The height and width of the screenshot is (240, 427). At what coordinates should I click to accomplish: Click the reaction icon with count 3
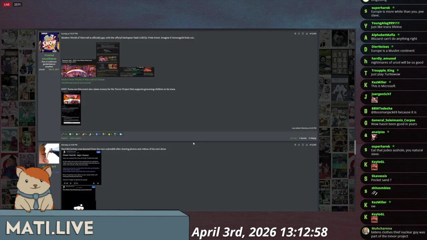point(109,134)
